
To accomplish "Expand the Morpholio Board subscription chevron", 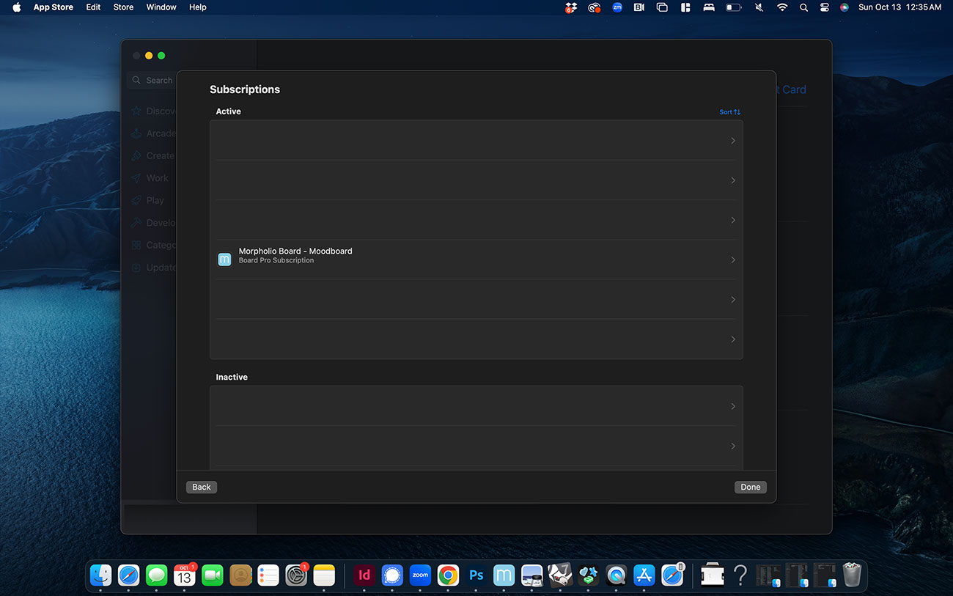I will (x=732, y=260).
